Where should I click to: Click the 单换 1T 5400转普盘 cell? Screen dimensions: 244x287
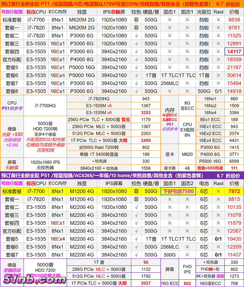[99, 154]
